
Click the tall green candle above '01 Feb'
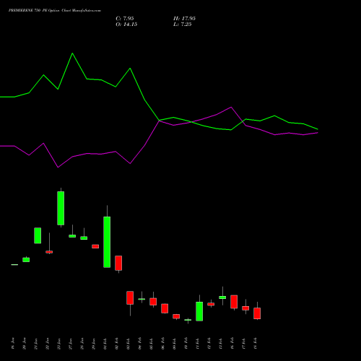point(107,242)
